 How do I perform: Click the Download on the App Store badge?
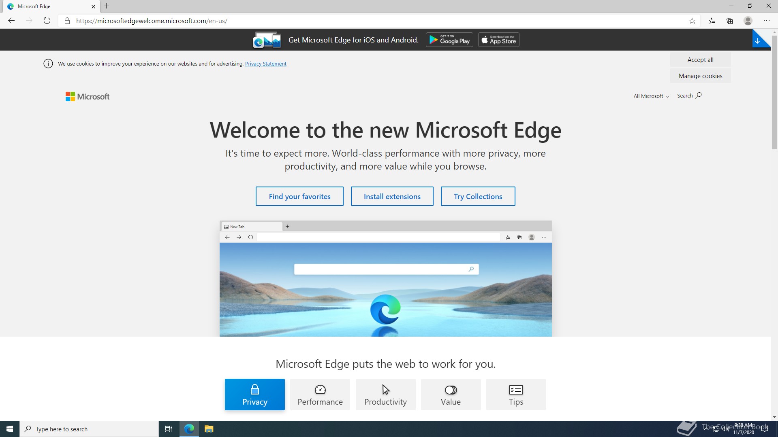tap(499, 40)
